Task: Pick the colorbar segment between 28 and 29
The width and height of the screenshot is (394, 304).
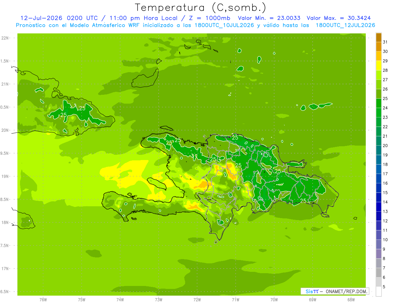Action: point(379,66)
